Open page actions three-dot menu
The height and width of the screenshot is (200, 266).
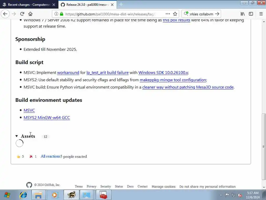(x=168, y=14)
